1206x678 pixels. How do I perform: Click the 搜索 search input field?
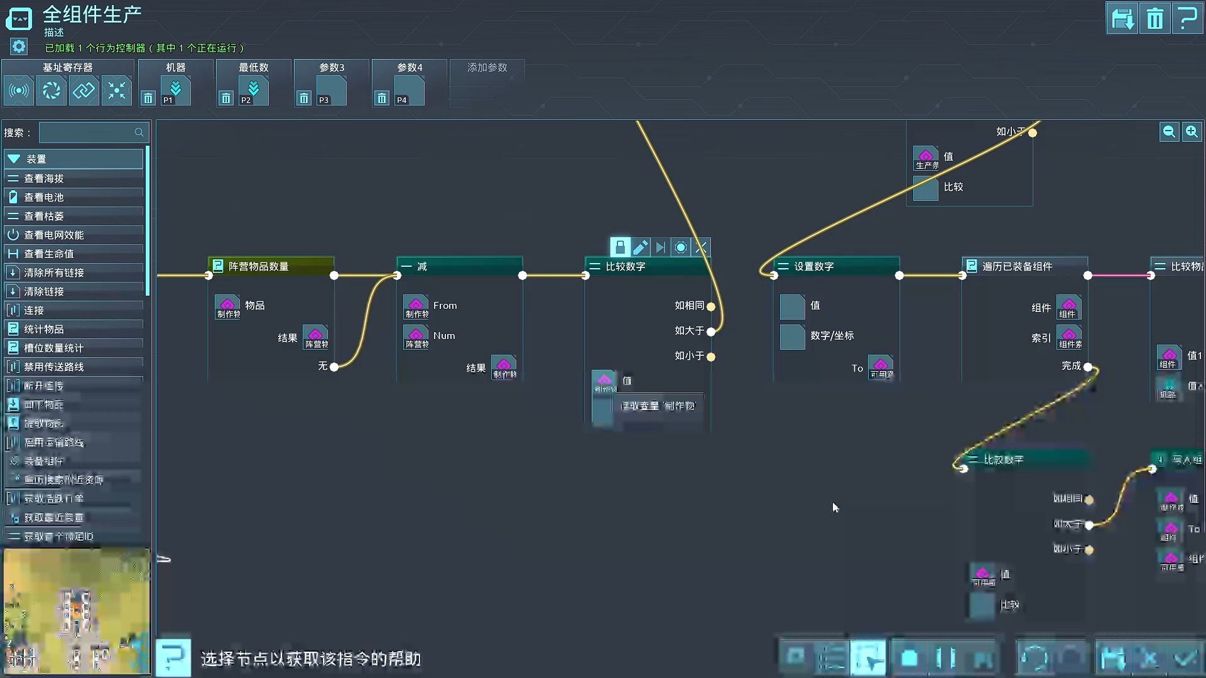click(x=88, y=132)
